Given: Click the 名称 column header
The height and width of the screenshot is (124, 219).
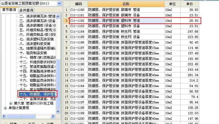Looking at the screenshot, I should [x=126, y=4].
